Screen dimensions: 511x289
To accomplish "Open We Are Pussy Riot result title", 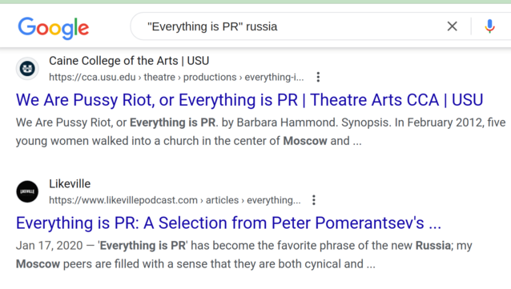I will point(249,100).
